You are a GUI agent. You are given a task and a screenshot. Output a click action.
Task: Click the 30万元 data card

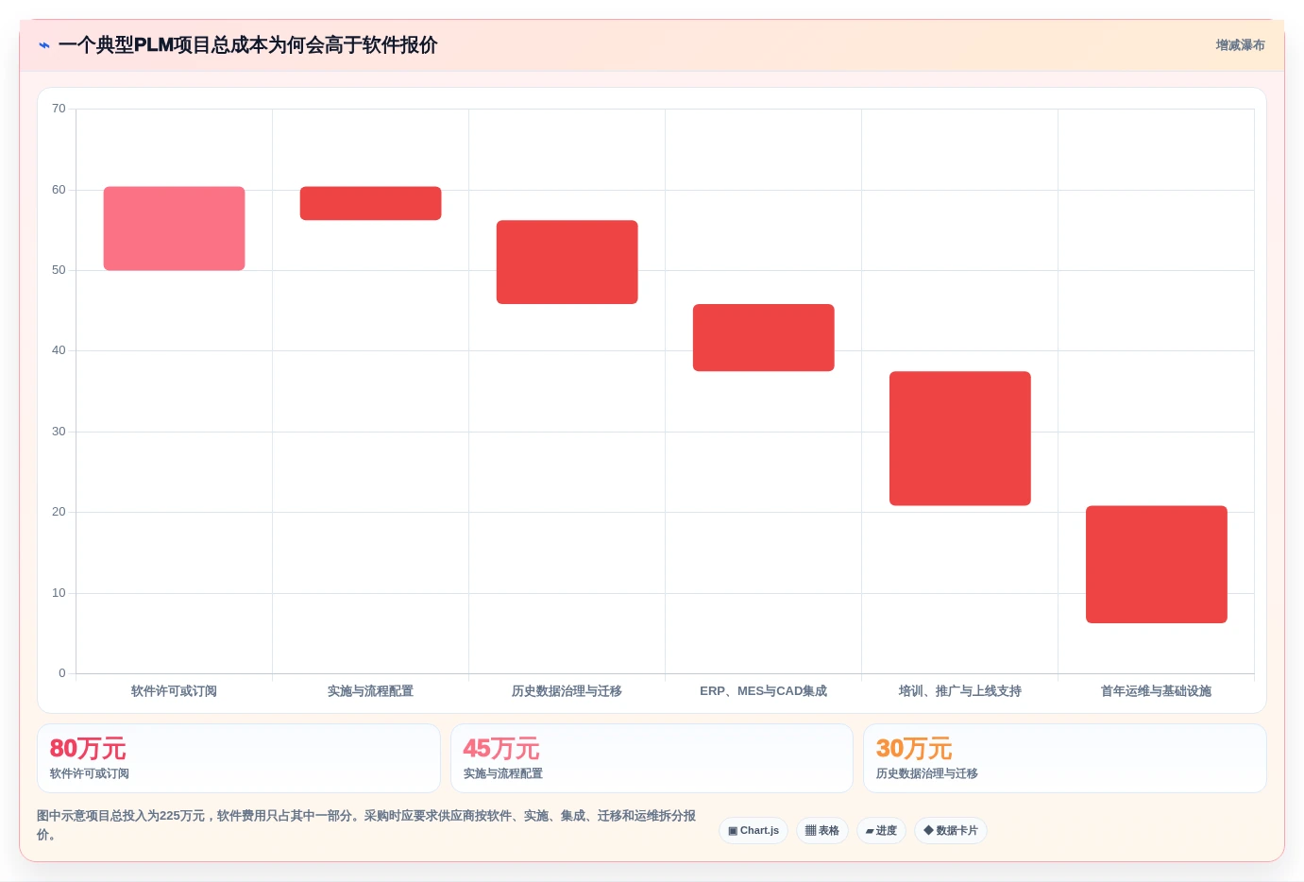click(x=1065, y=758)
